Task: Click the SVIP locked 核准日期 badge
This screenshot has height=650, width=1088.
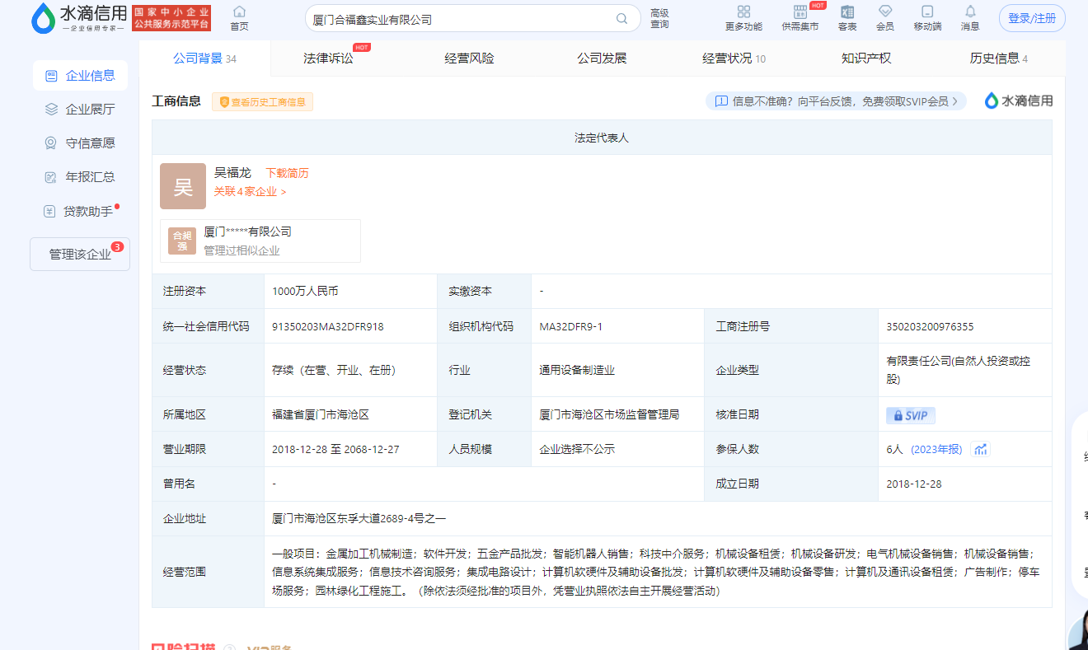Action: pyautogui.click(x=911, y=415)
